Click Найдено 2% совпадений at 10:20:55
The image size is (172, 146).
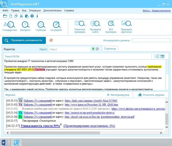coord(38,100)
